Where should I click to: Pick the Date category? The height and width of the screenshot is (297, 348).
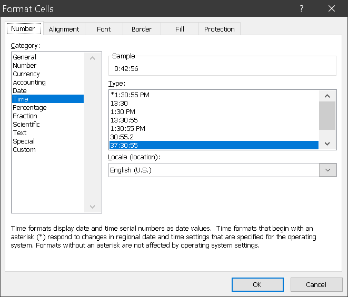(48, 90)
